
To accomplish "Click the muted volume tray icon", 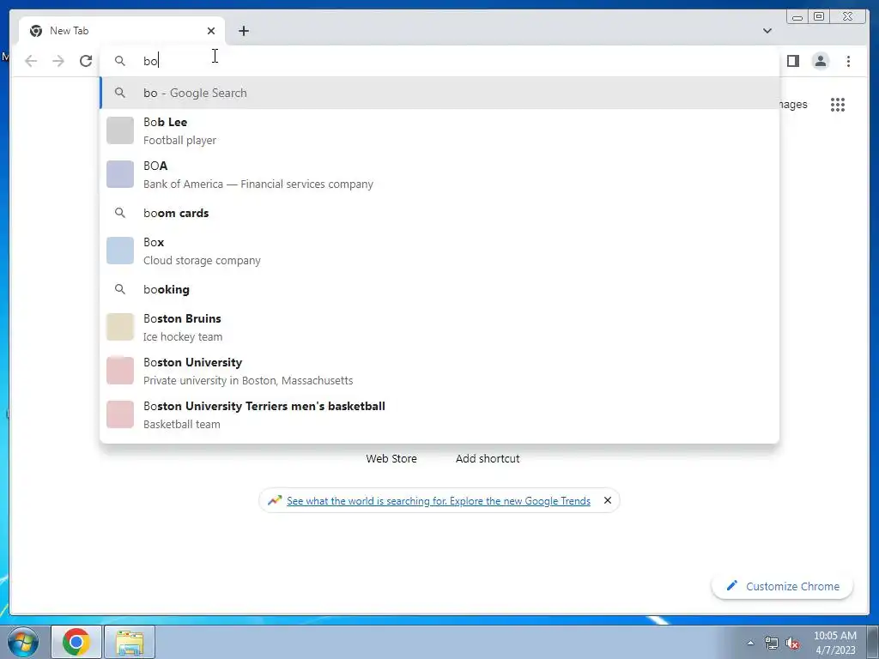I will (x=792, y=644).
